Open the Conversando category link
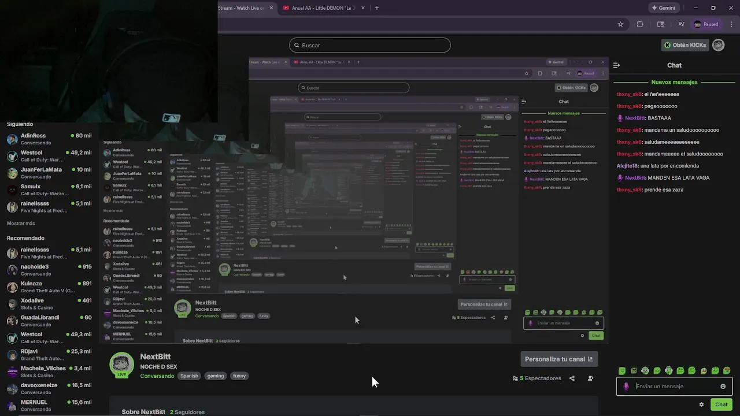Image resolution: width=740 pixels, height=416 pixels. pos(157,376)
